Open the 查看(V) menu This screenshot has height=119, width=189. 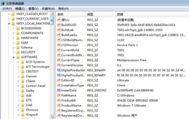33,9
